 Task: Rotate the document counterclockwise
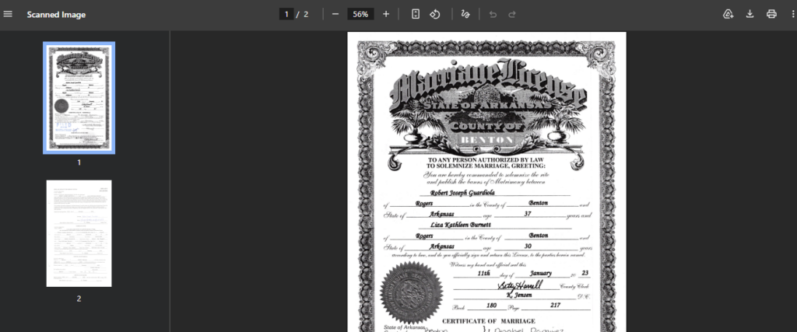[436, 14]
